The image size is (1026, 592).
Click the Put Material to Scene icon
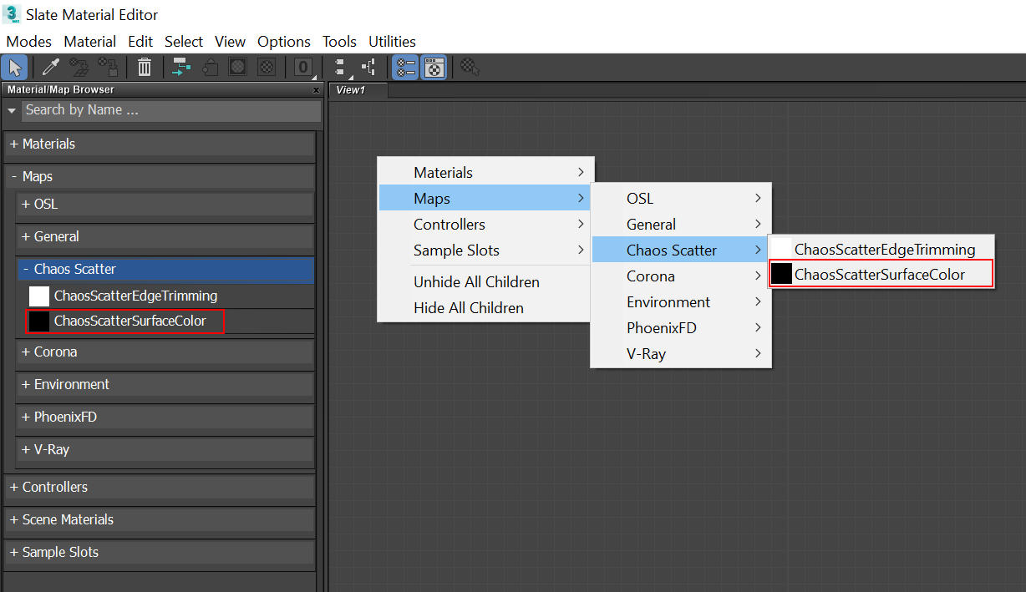[x=79, y=68]
